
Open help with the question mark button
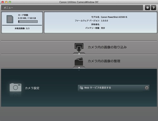point(154,8)
